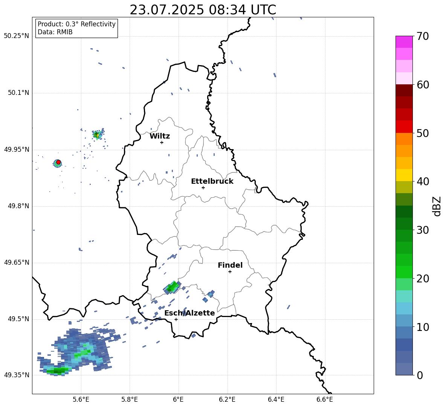This screenshot has width=446, height=407.
Task: Click the green echo cell west of Findel
Action: tap(172, 287)
